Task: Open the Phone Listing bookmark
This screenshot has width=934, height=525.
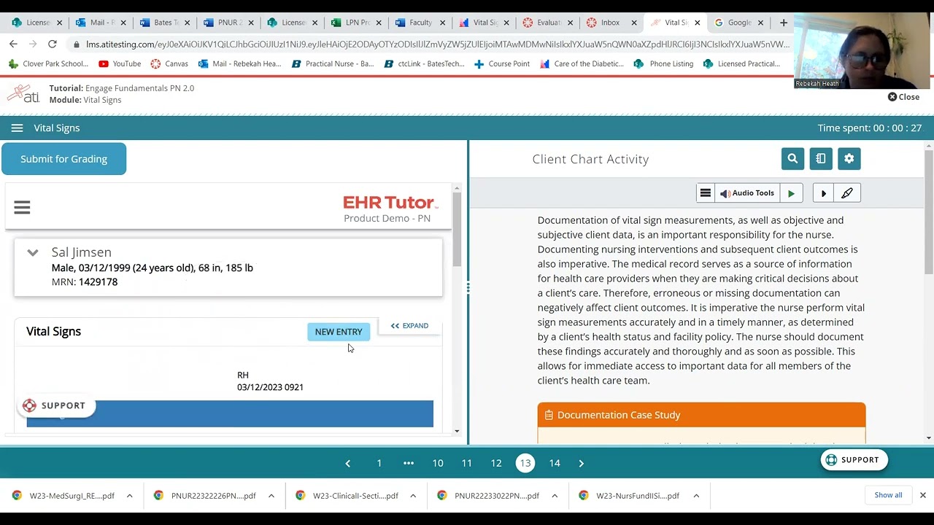Action: coord(663,64)
